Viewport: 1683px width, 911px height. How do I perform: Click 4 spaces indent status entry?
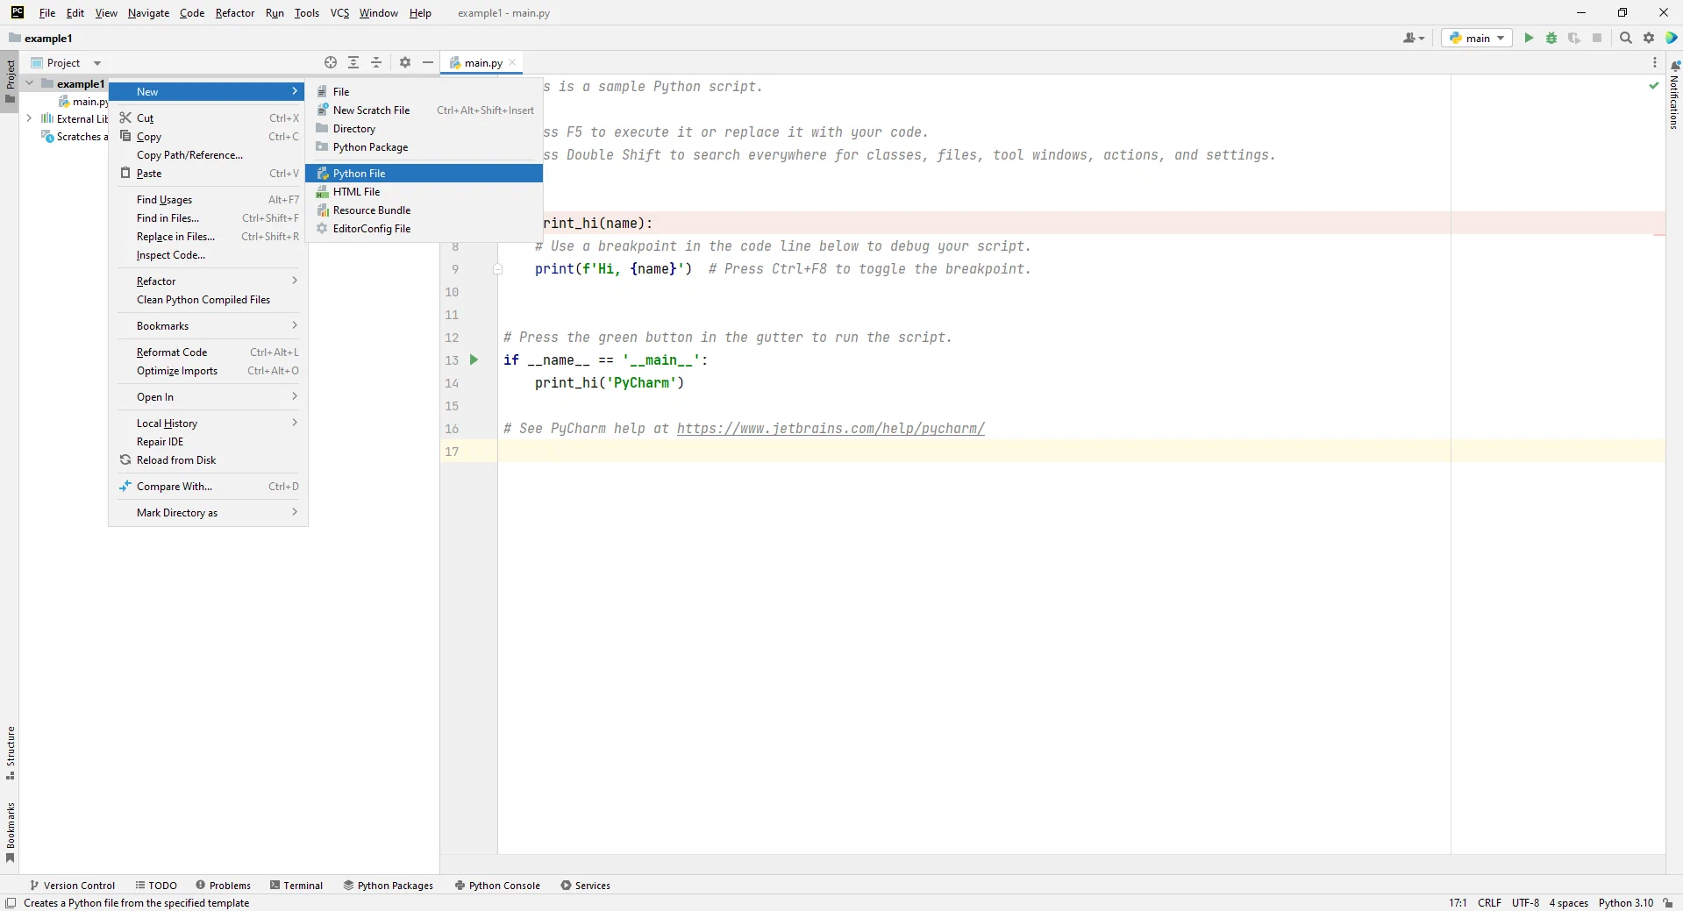tap(1568, 903)
